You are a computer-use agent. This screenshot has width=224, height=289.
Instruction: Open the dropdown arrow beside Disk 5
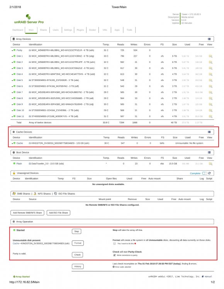pyautogui.click(x=12, y=81)
